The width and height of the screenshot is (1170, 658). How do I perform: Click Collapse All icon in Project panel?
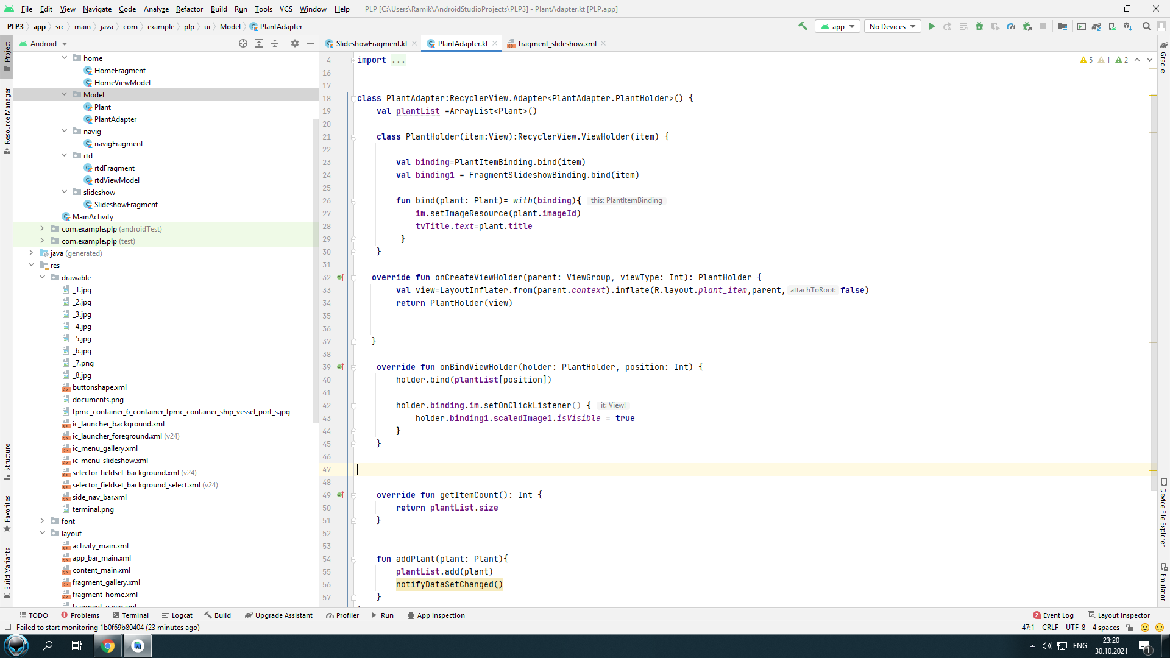pyautogui.click(x=275, y=43)
